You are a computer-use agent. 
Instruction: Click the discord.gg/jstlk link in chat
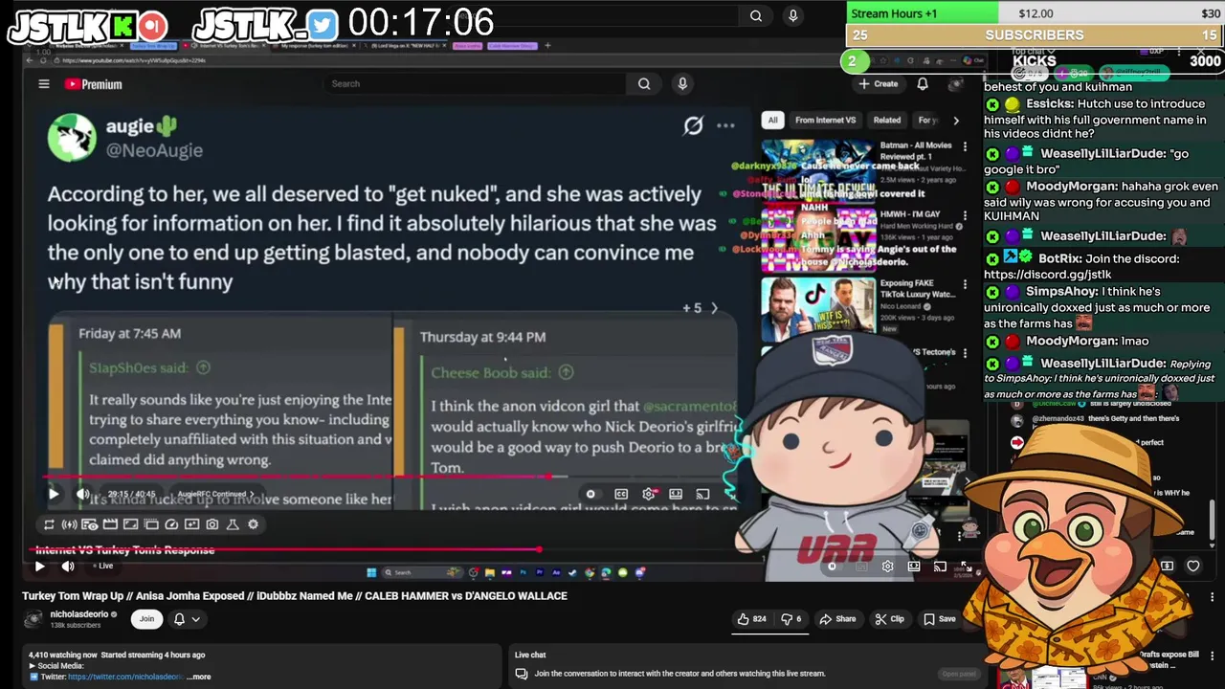coord(1047,275)
